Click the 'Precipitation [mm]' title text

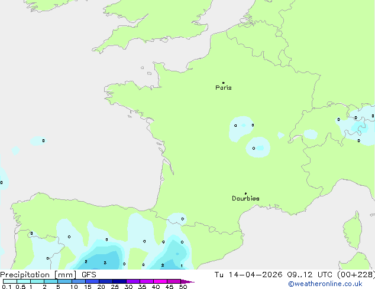[x=38, y=275]
